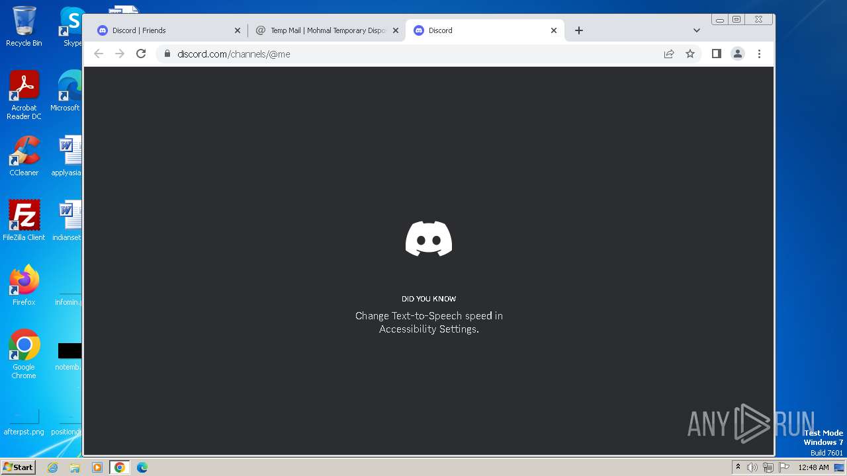
Task: Toggle the browser side panel
Action: click(x=717, y=54)
